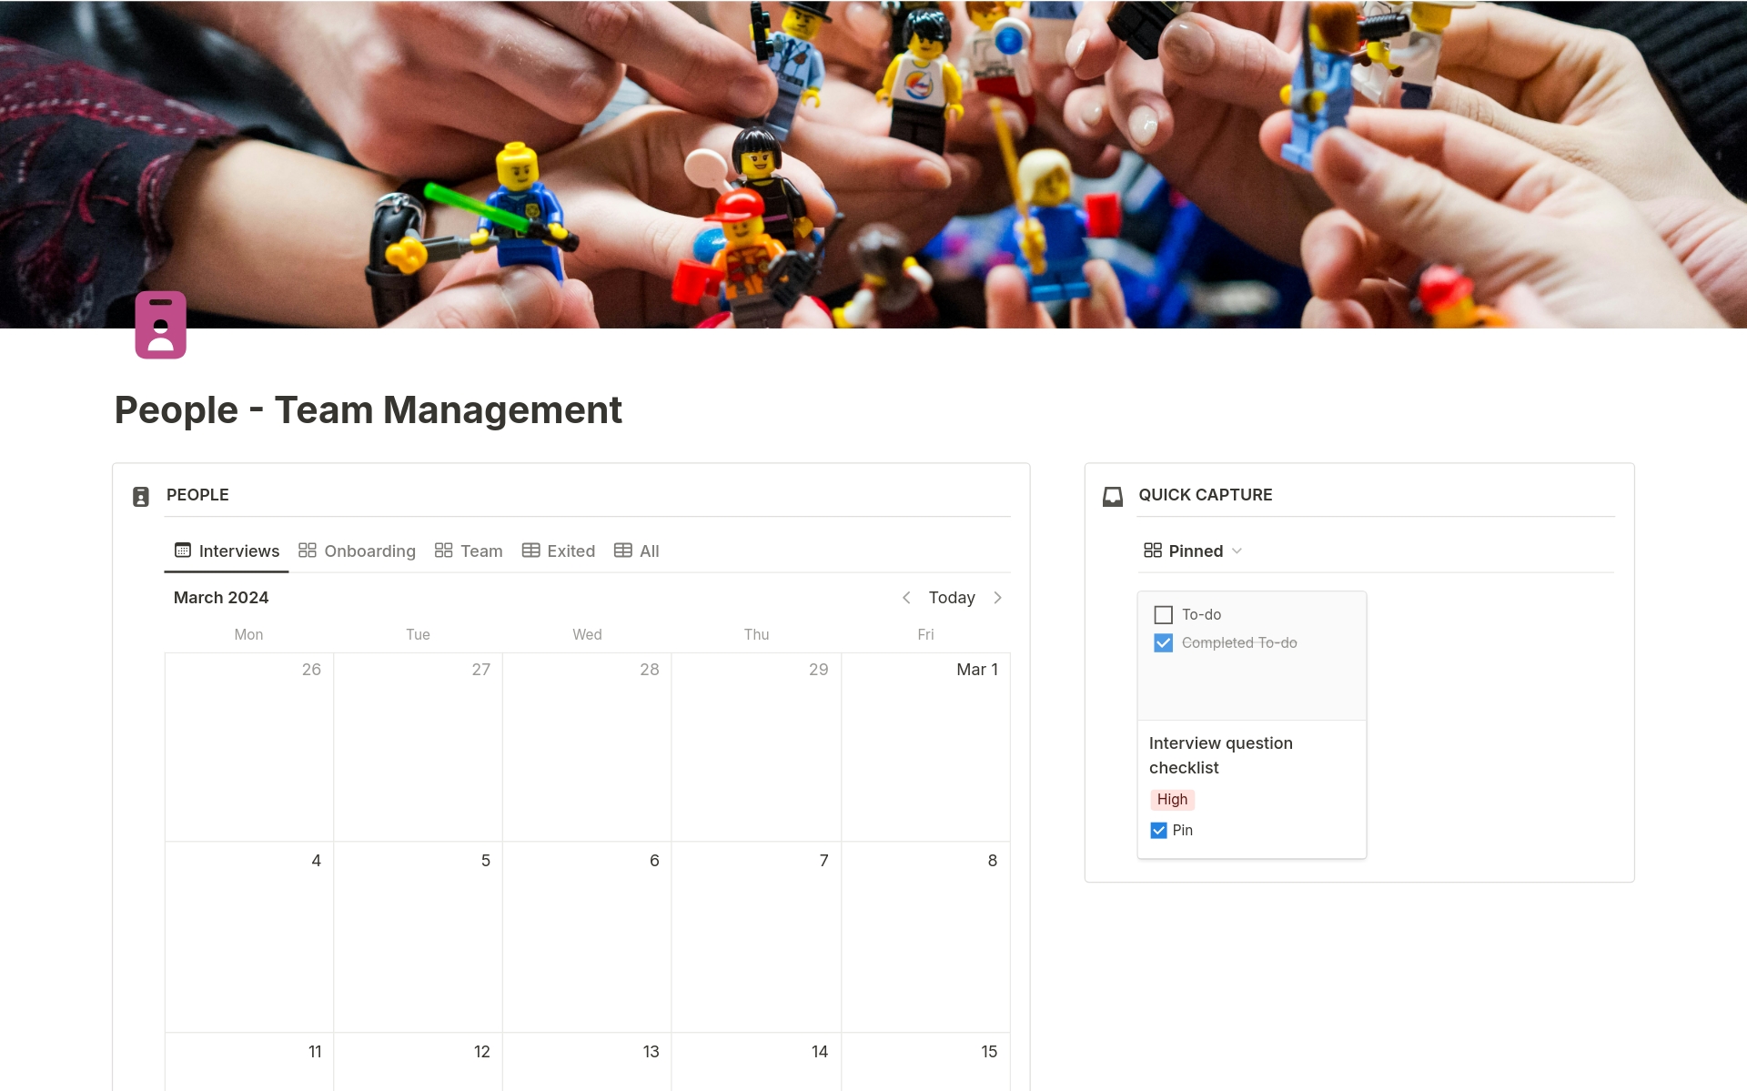
Task: Open the Interview question checklist item
Action: pos(1220,754)
